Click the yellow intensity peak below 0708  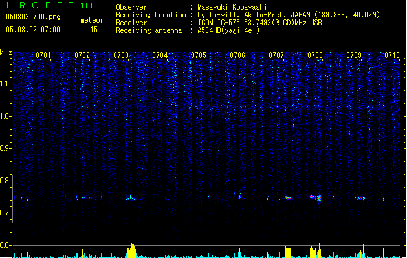point(315,251)
